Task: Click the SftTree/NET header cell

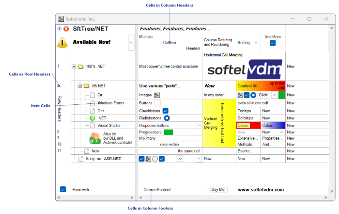Action: [x=103, y=29]
